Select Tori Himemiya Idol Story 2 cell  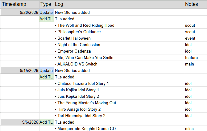119,116
